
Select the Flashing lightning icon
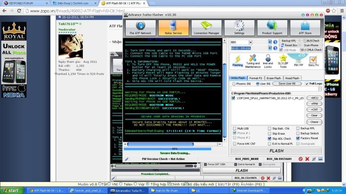(238, 61)
